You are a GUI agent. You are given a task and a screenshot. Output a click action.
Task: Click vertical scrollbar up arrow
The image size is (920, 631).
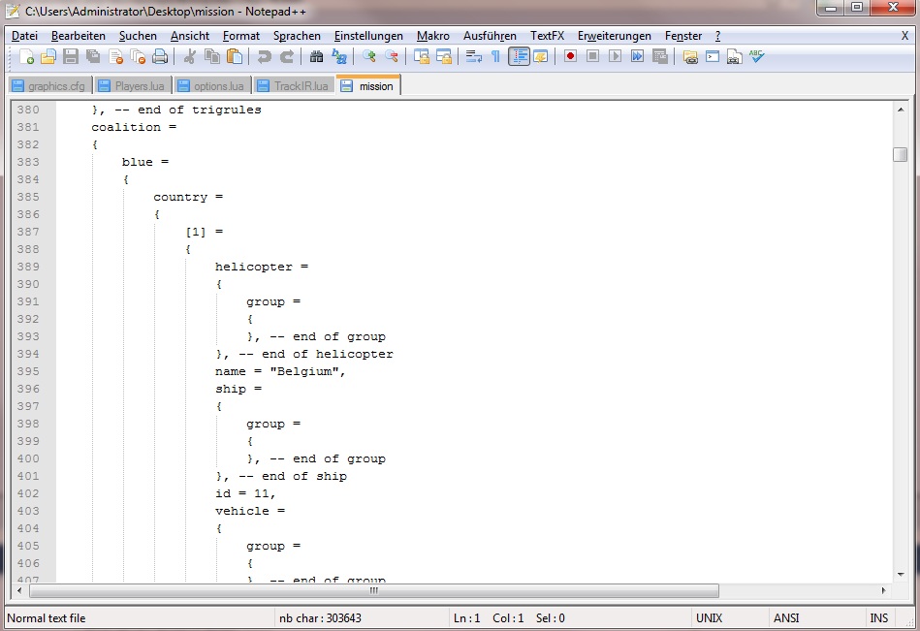point(900,109)
